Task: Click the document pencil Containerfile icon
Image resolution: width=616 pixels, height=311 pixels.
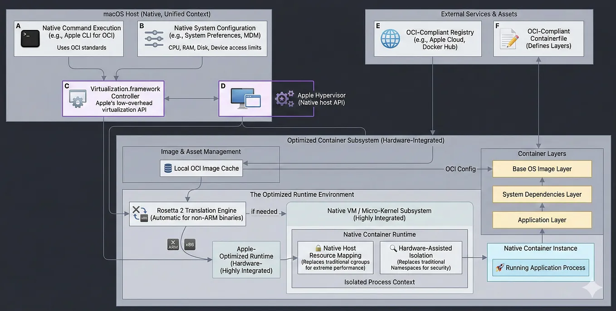Action: coord(508,39)
